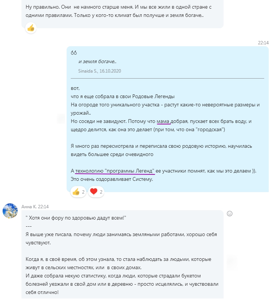Select the blue reply message bubble
The width and height of the screenshot is (271, 300).
click(167, 119)
